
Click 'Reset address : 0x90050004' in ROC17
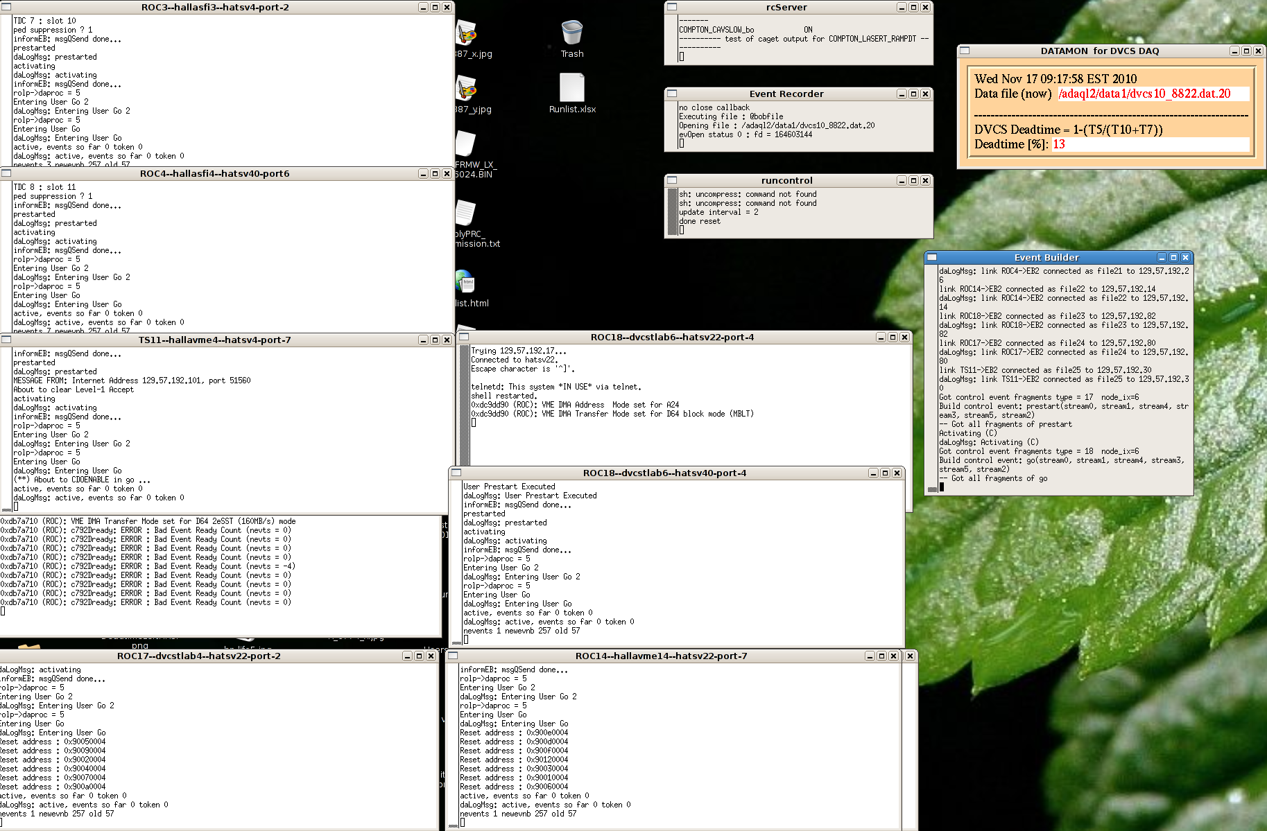point(53,742)
